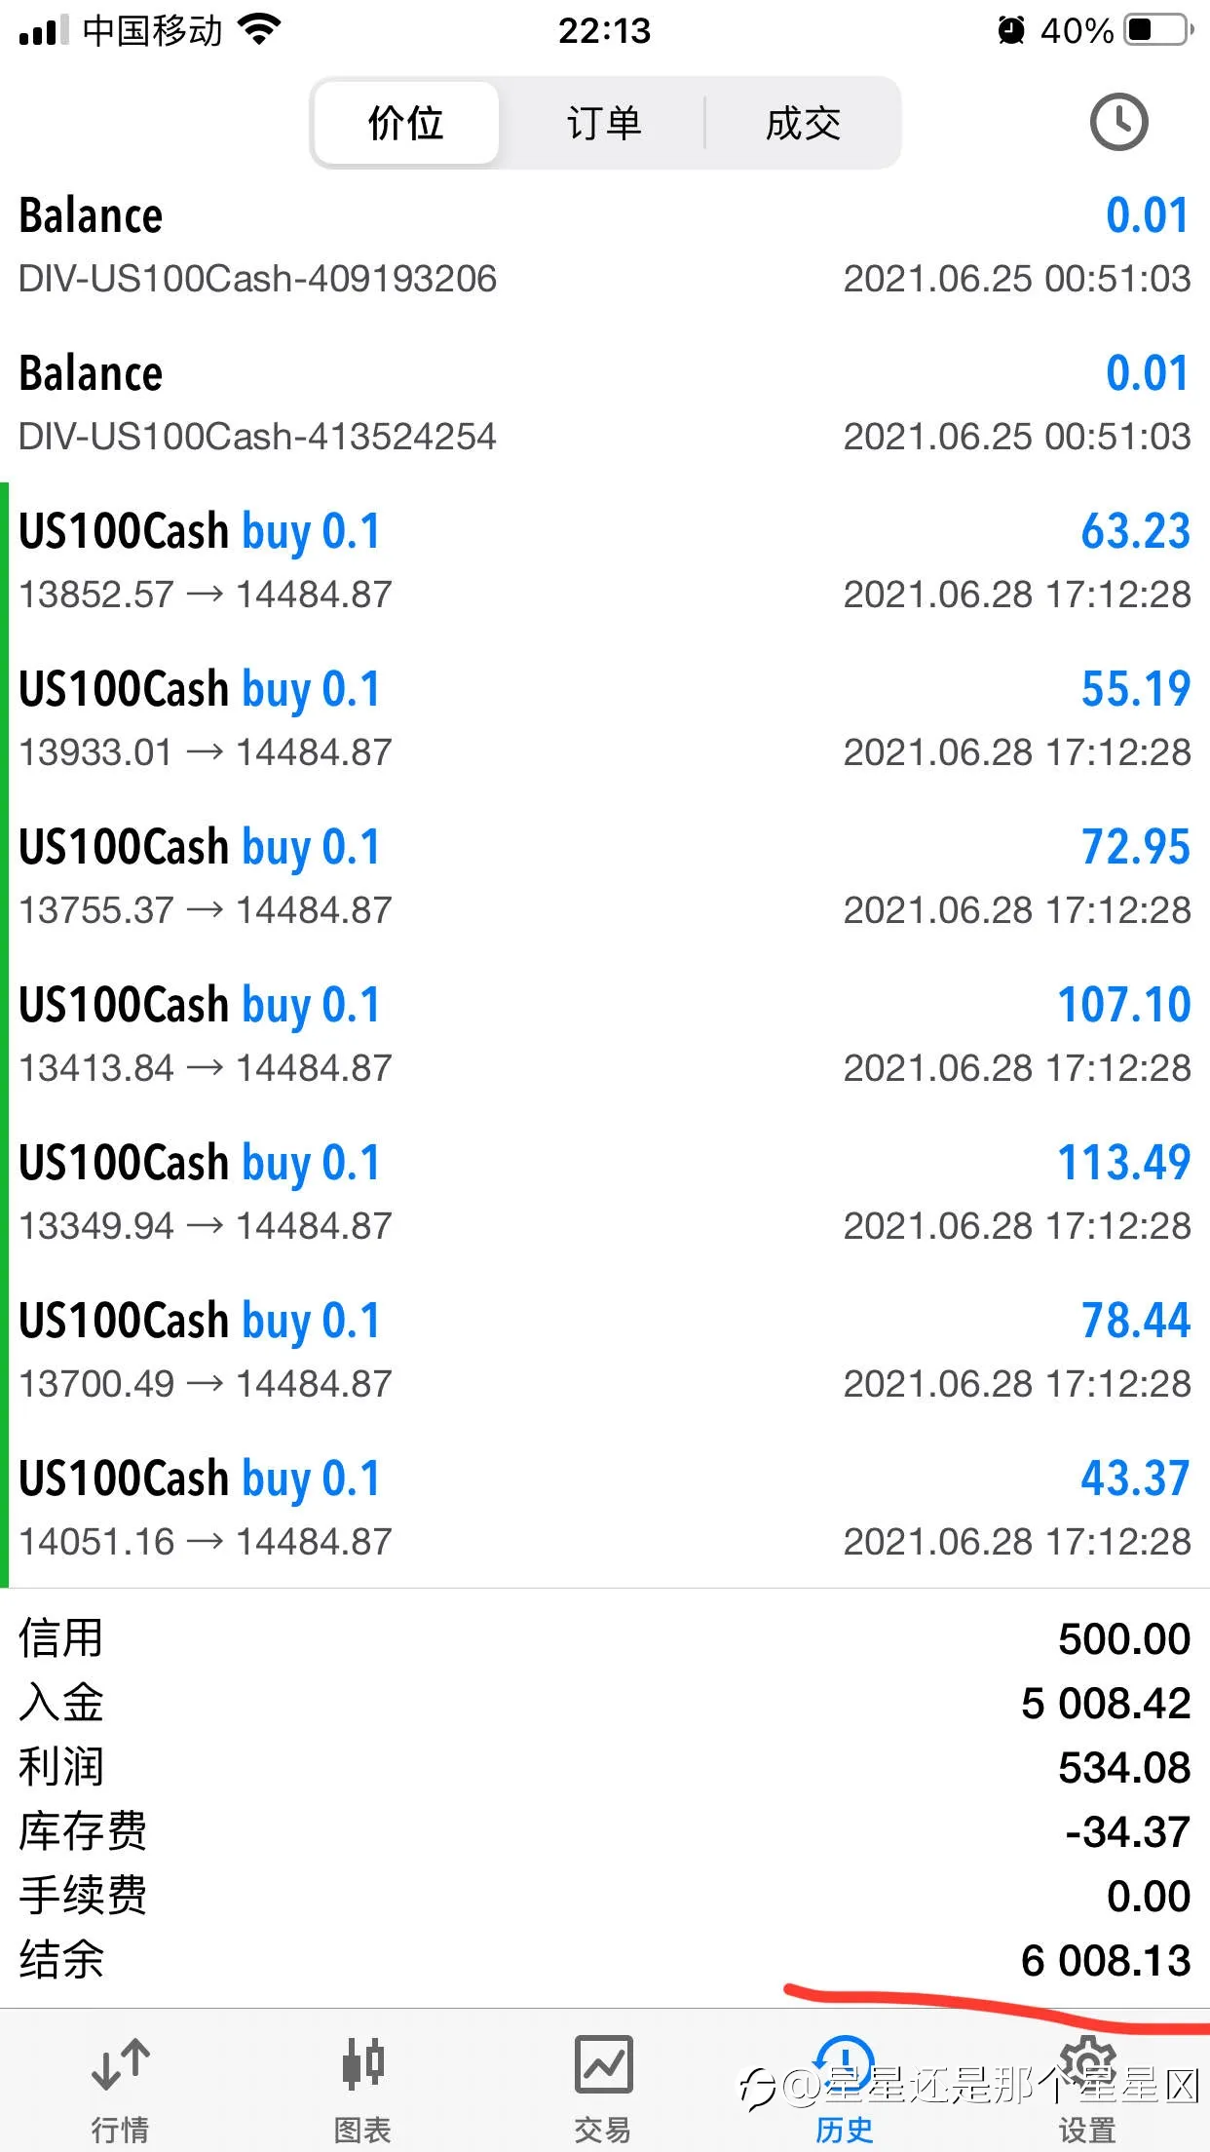Screen dimensions: 1210x2152
Task: Open US100Cash trade opened at 13755.37
Action: coord(605,877)
